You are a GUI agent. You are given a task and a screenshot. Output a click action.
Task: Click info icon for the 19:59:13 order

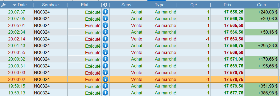[x=105, y=93]
